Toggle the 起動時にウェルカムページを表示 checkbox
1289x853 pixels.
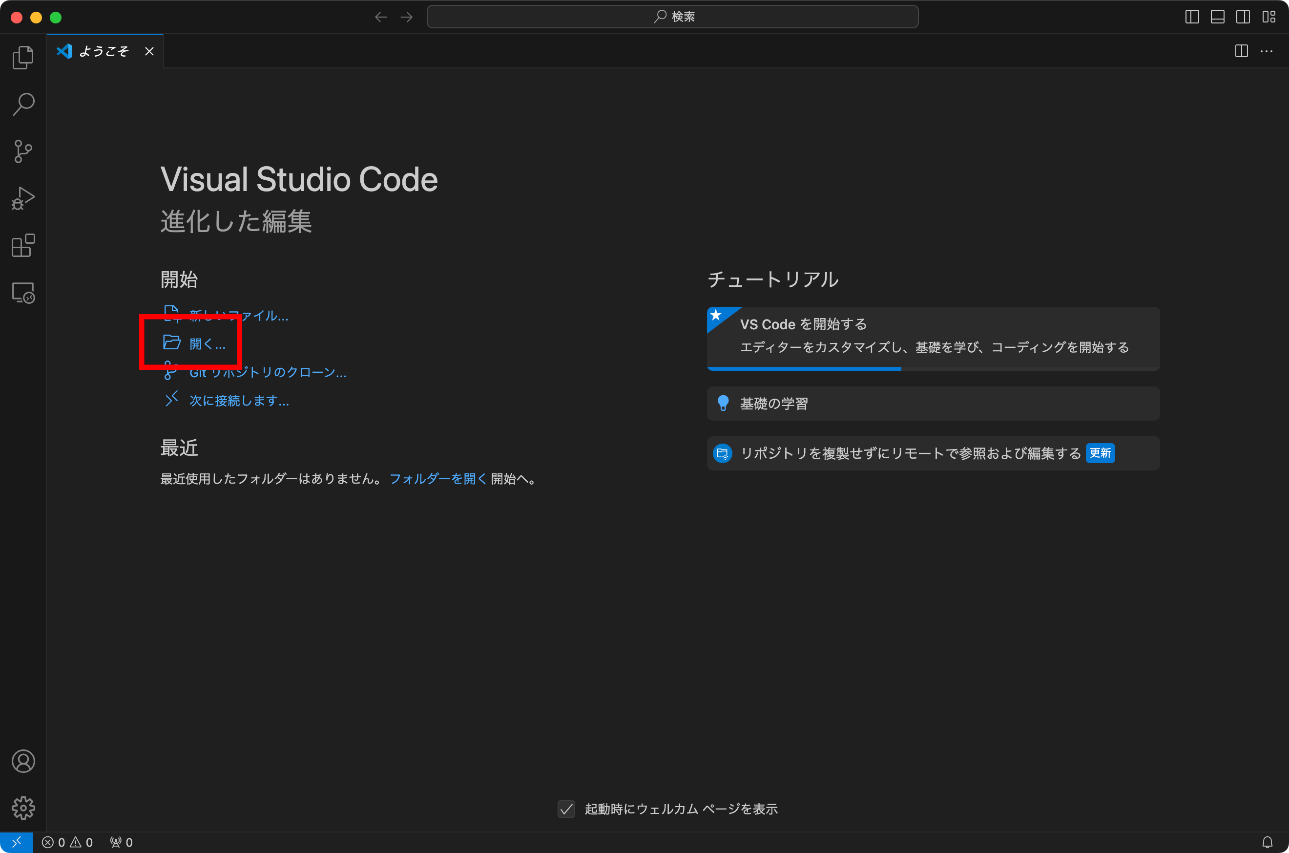(566, 810)
